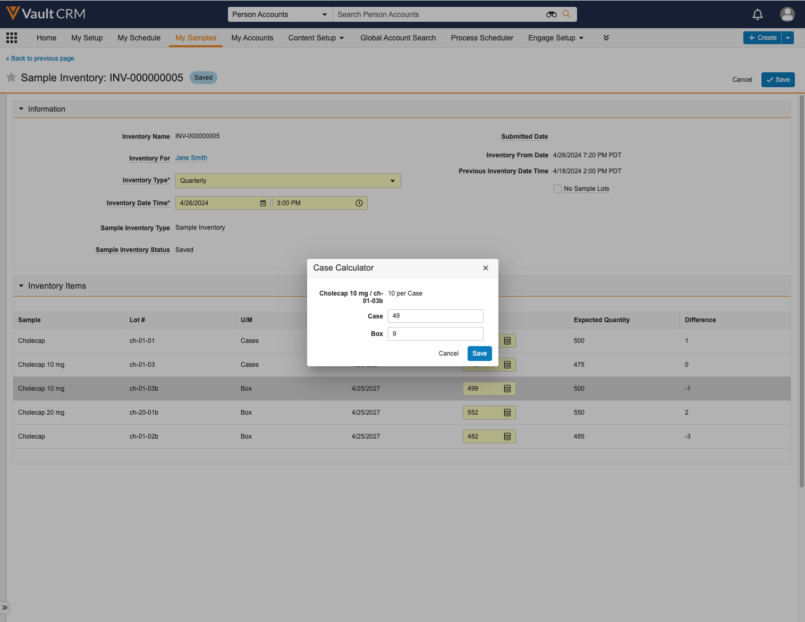
Task: Click the magnifier search icon
Action: (566, 14)
